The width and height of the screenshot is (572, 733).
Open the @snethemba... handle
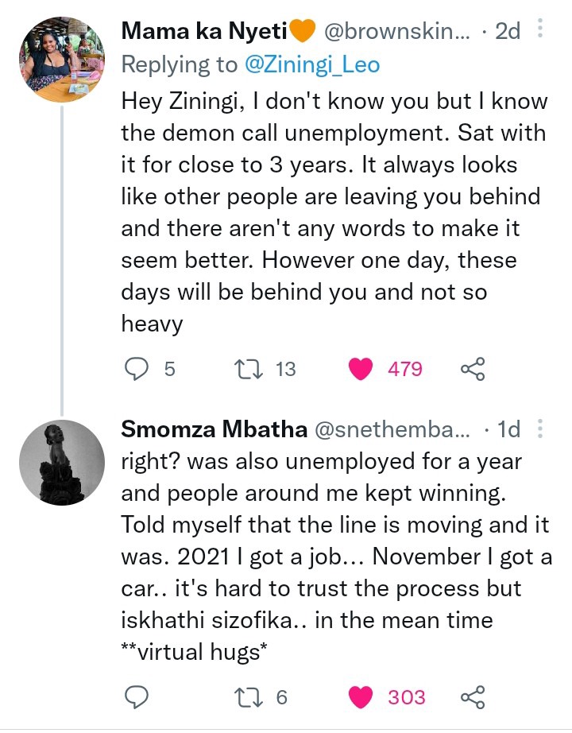click(x=392, y=429)
